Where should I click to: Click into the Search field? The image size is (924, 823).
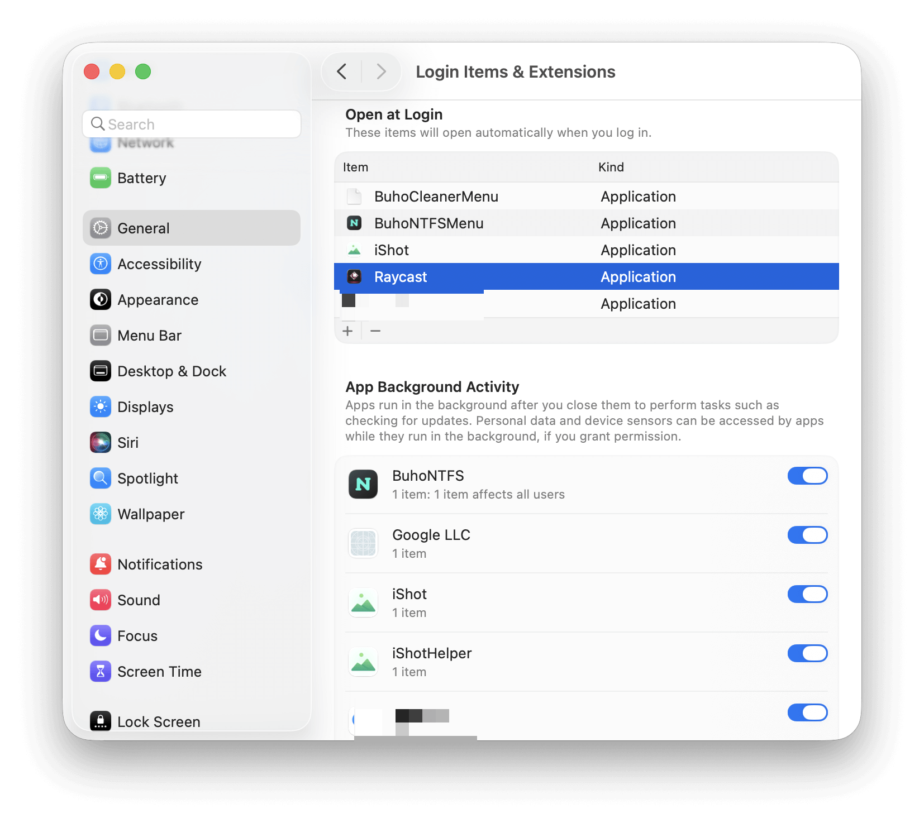[192, 124]
